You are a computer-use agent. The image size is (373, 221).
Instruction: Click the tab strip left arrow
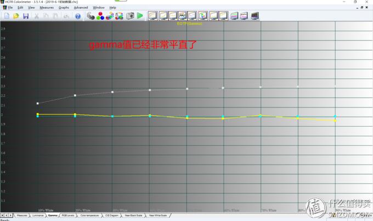[x=6, y=216]
